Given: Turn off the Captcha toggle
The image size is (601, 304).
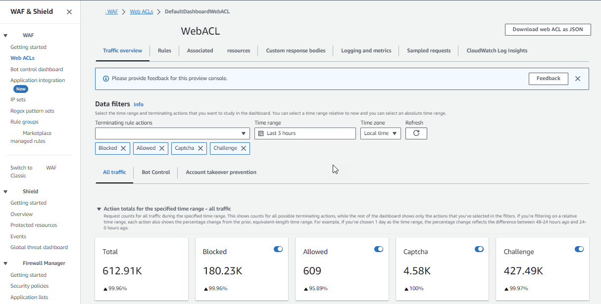Looking at the screenshot, I should click(479, 250).
